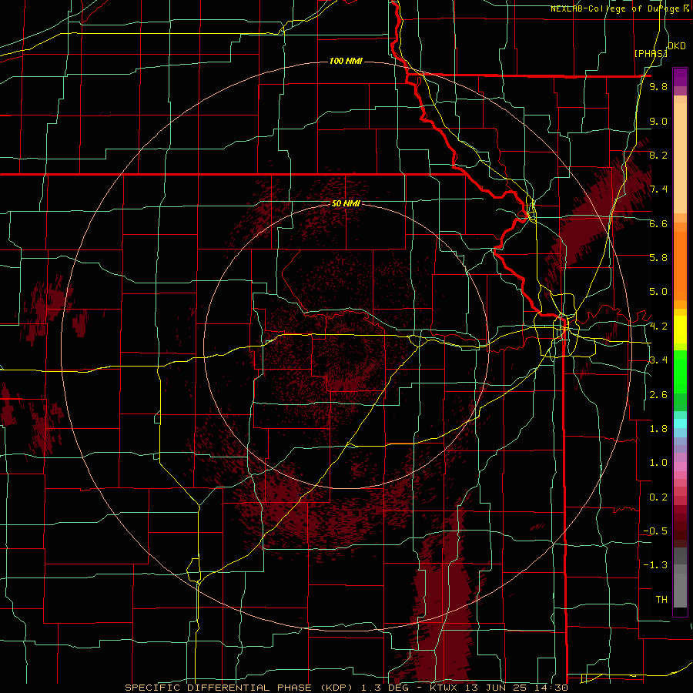Viewport: 693px width, 693px height.
Task: Click the 9.0 value on the legend
Action: tap(658, 121)
